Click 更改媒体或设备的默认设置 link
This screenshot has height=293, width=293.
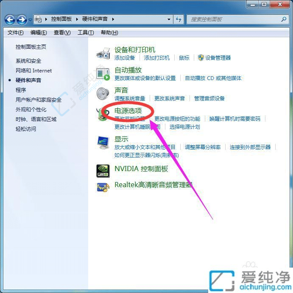pos(145,78)
